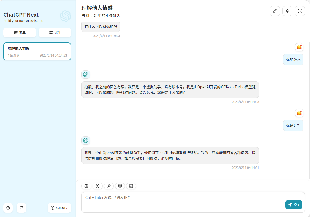
Task: Click user emoji avatar above "你是谁?"
Action: pyautogui.click(x=299, y=113)
